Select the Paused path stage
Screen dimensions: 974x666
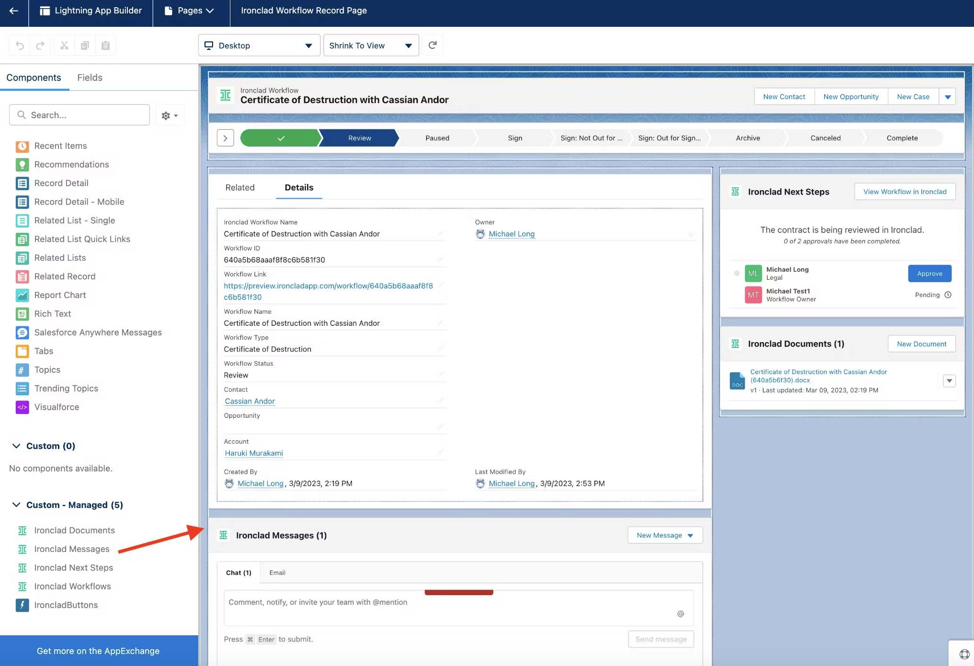click(x=437, y=138)
